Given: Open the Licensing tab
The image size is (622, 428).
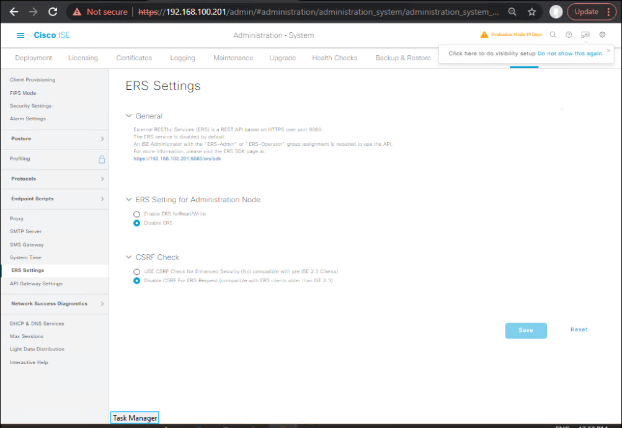Looking at the screenshot, I should point(83,58).
